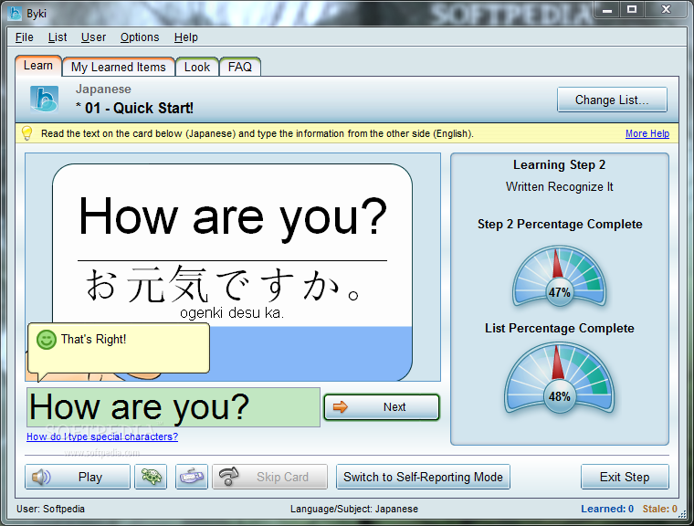The image size is (694, 526).
Task: Open the FAQ tab
Action: click(x=240, y=67)
